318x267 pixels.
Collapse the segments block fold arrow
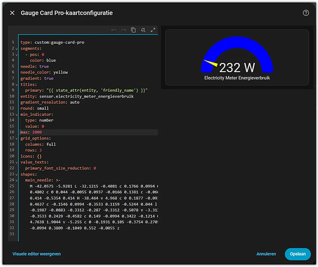pyautogui.click(x=17, y=49)
